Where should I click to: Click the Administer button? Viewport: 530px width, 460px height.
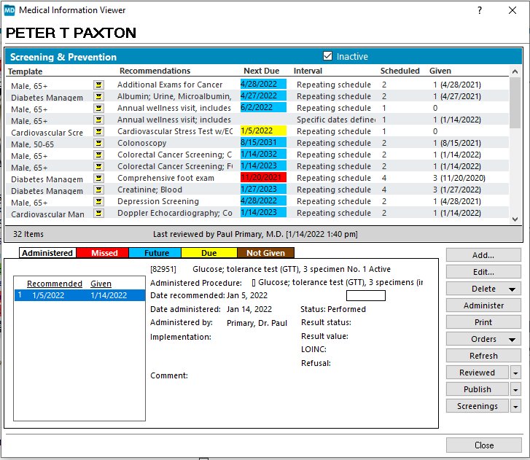point(483,305)
